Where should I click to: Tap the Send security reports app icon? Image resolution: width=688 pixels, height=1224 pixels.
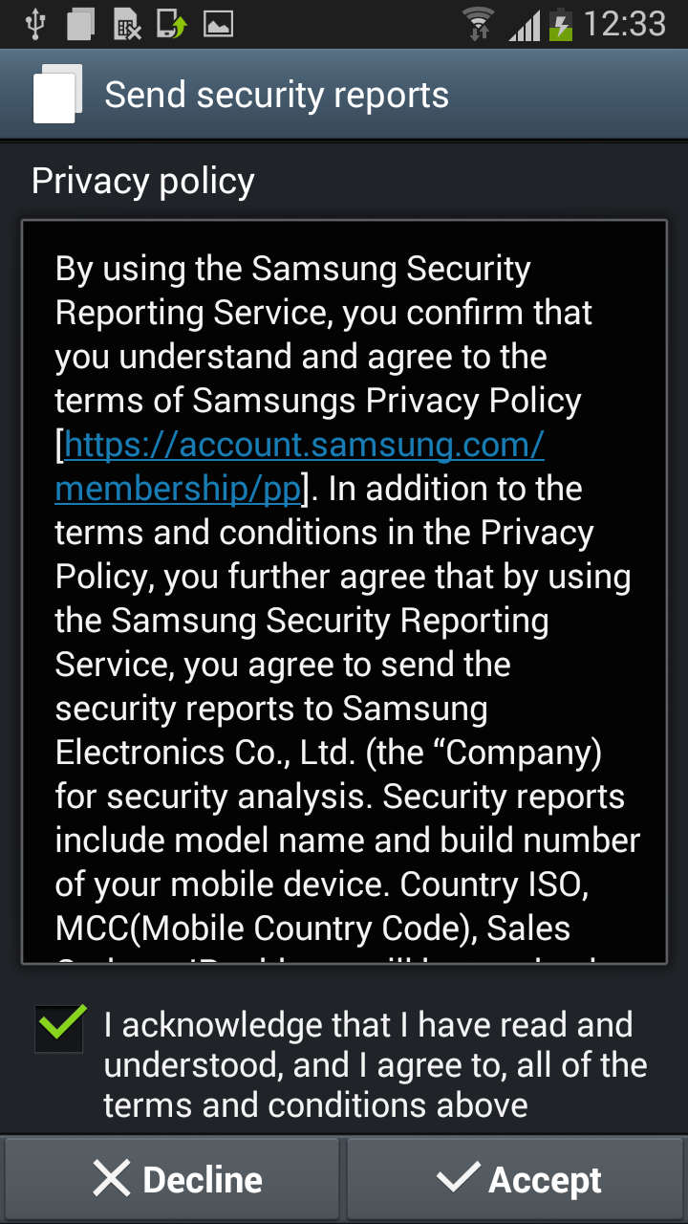click(x=57, y=95)
